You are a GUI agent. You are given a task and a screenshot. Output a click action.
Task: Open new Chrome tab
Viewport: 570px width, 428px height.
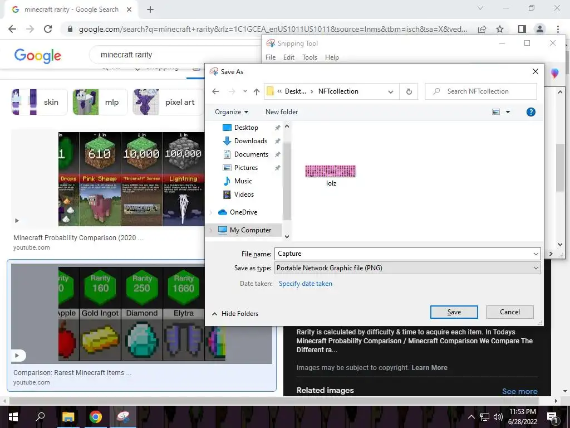click(150, 10)
